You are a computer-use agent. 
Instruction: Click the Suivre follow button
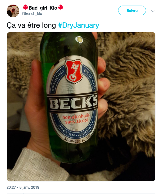point(132,11)
